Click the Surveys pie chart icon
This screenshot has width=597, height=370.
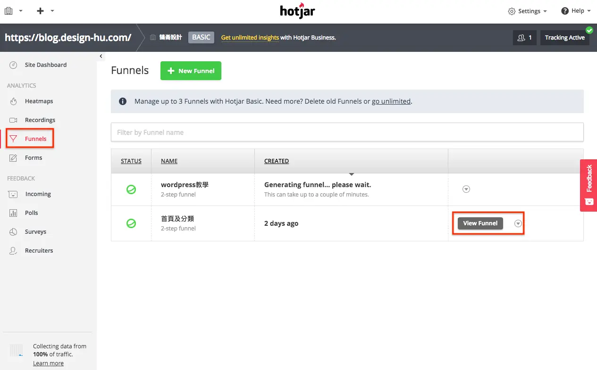(14, 232)
